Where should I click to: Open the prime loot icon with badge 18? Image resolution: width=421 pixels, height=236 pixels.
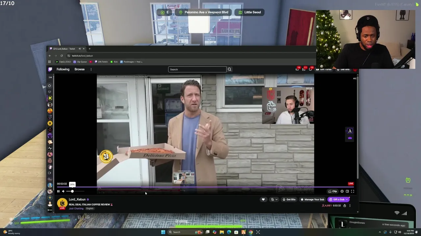click(x=297, y=69)
